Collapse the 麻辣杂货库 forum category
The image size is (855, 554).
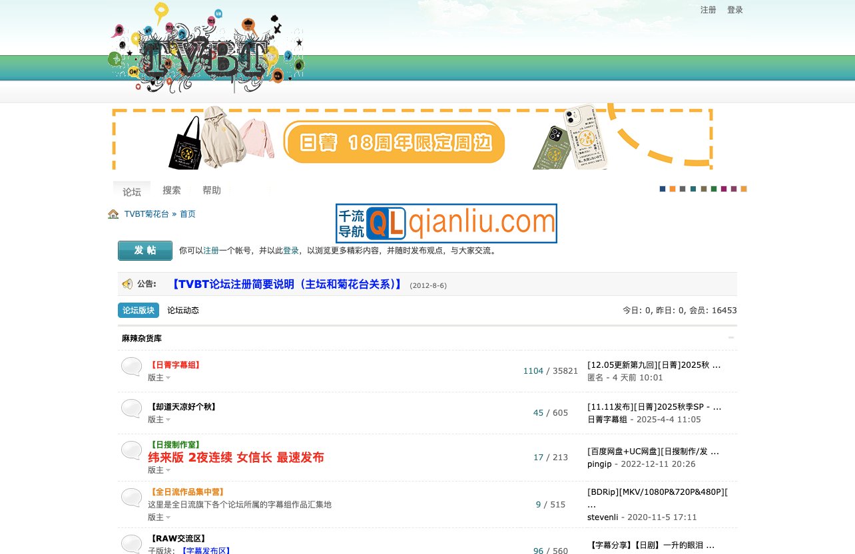coord(731,338)
